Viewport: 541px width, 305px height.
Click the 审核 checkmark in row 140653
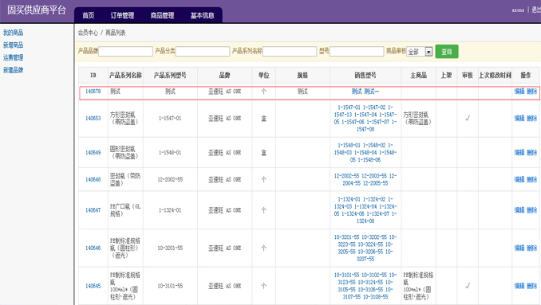468,118
